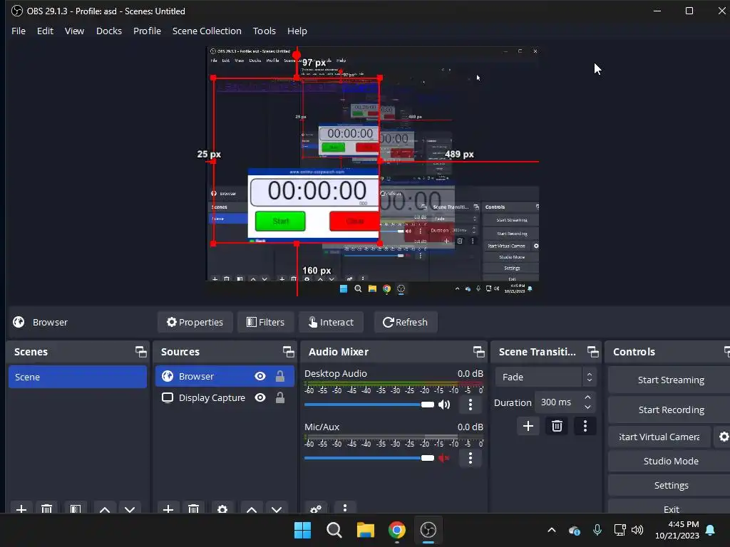Screen dimensions: 730x547
Task: Open Google Chrome from taskbar
Action: (396, 530)
